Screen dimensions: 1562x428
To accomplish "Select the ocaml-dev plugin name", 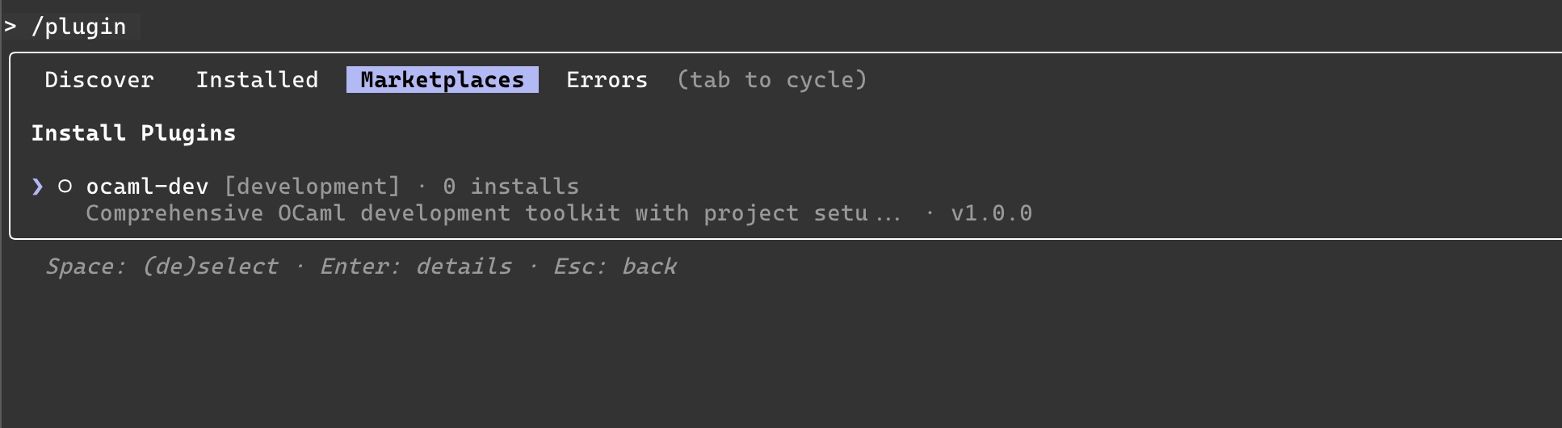I will 147,187.
